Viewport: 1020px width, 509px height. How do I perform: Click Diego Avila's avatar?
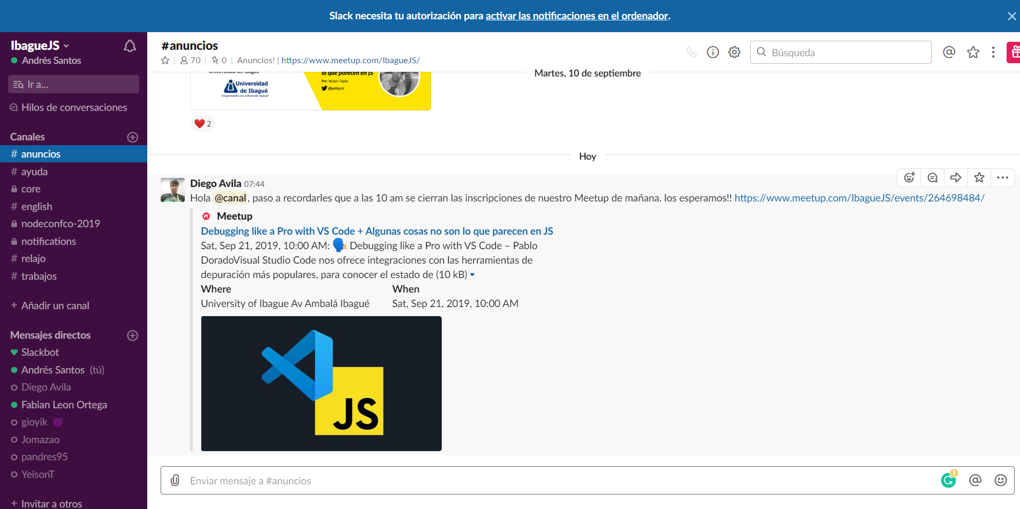(172, 190)
